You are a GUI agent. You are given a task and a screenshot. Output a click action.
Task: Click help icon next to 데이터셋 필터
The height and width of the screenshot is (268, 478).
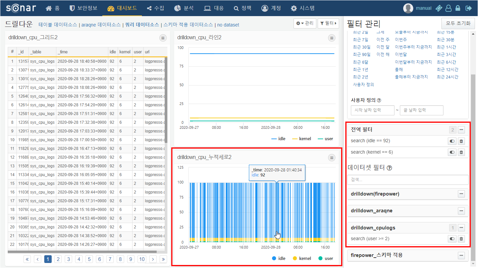coord(389,168)
